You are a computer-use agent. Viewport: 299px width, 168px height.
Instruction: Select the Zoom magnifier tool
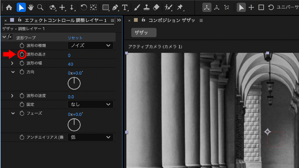[x=40, y=7]
